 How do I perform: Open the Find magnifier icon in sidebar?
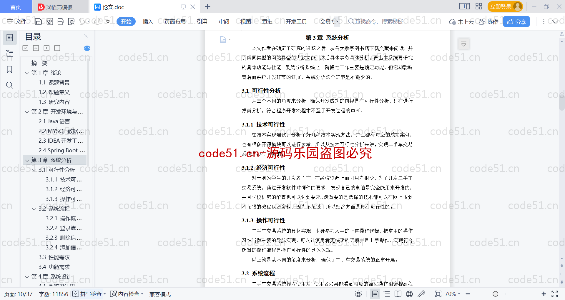coord(10,85)
